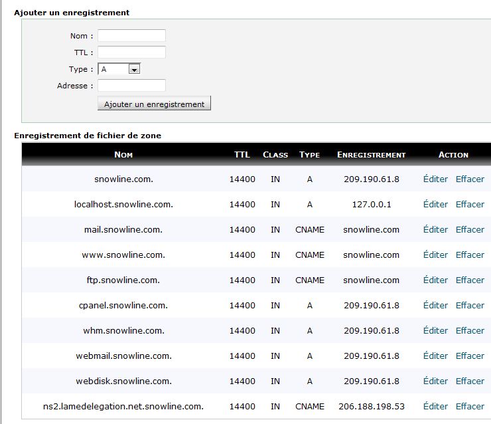Edit the ns2.lamedelegation.net.snowline.com. record
491x424 pixels.
[x=435, y=406]
